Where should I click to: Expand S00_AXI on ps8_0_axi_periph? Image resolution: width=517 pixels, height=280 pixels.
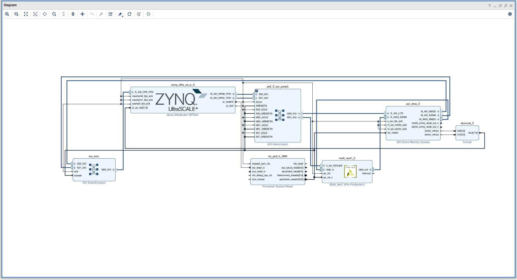[x=256, y=94]
